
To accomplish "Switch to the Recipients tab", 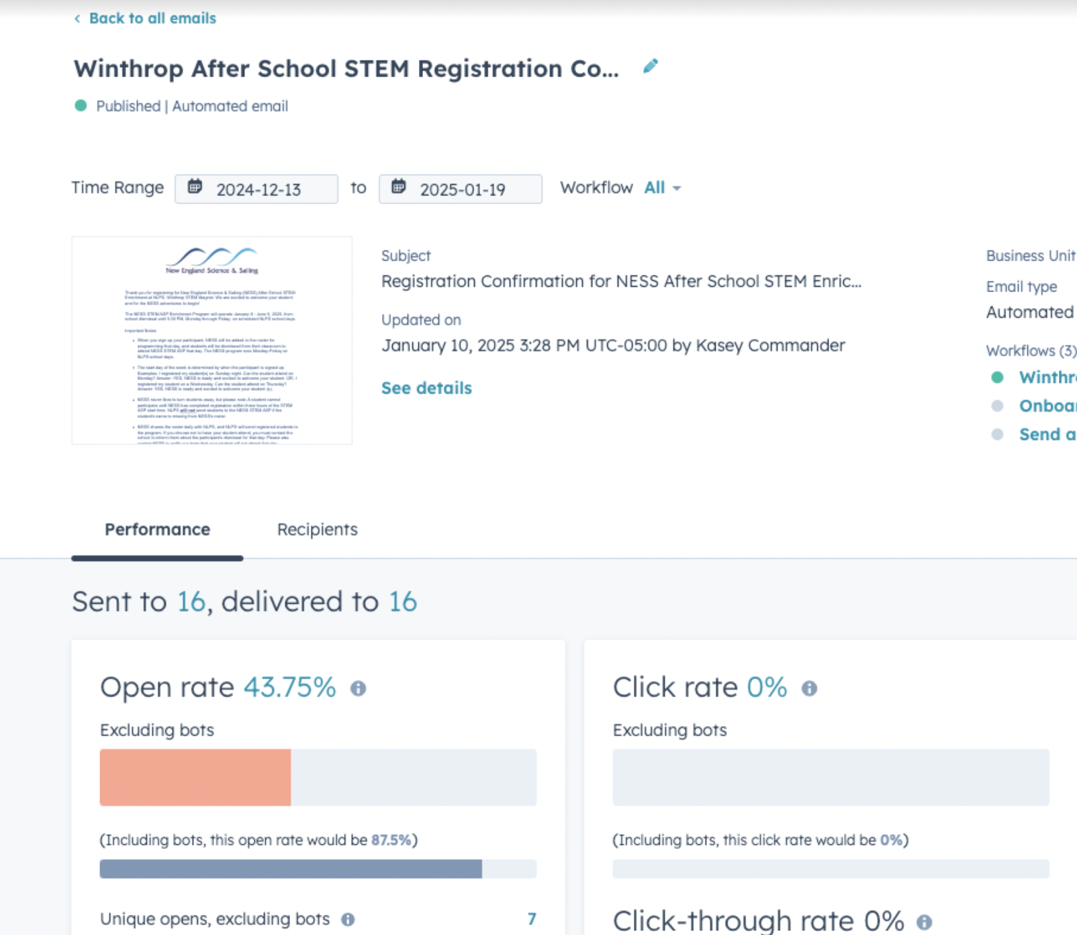I will [317, 530].
